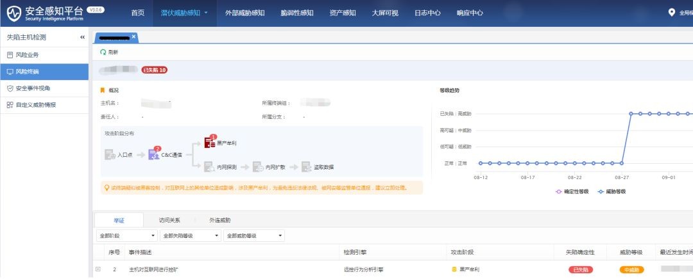Click the green refresh icon
693x279 pixels.
point(103,52)
